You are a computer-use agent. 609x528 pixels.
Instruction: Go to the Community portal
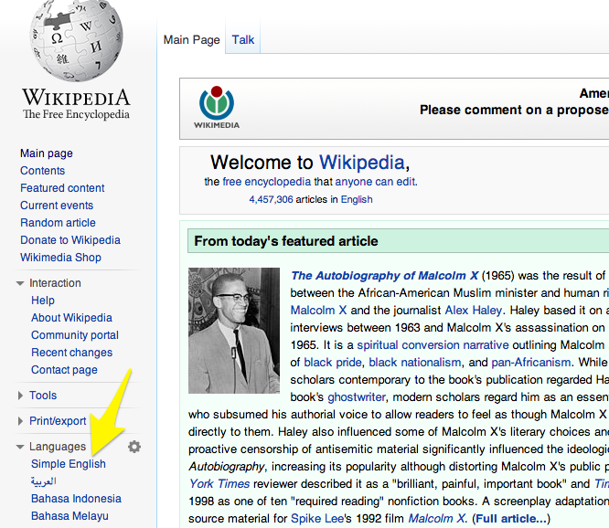click(75, 335)
